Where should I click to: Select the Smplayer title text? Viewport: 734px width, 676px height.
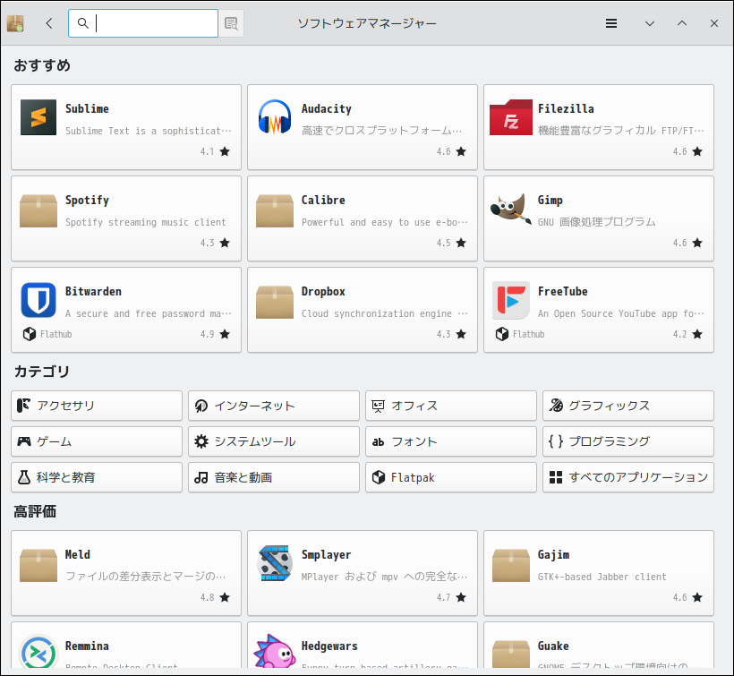(x=327, y=554)
